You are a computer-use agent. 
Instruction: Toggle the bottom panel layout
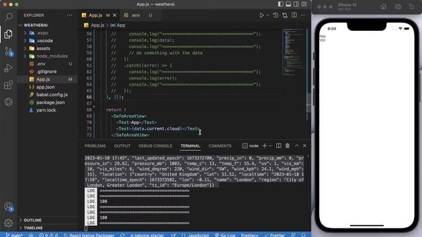[288, 4]
